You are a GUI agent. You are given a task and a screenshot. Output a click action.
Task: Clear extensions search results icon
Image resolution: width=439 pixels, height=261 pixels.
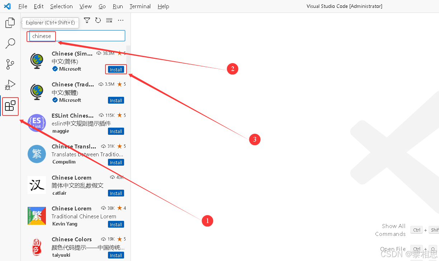tap(109, 20)
